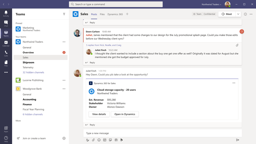Open the Activity feed
Viewport: 256px width, 144px height.
pyautogui.click(x=6, y=14)
